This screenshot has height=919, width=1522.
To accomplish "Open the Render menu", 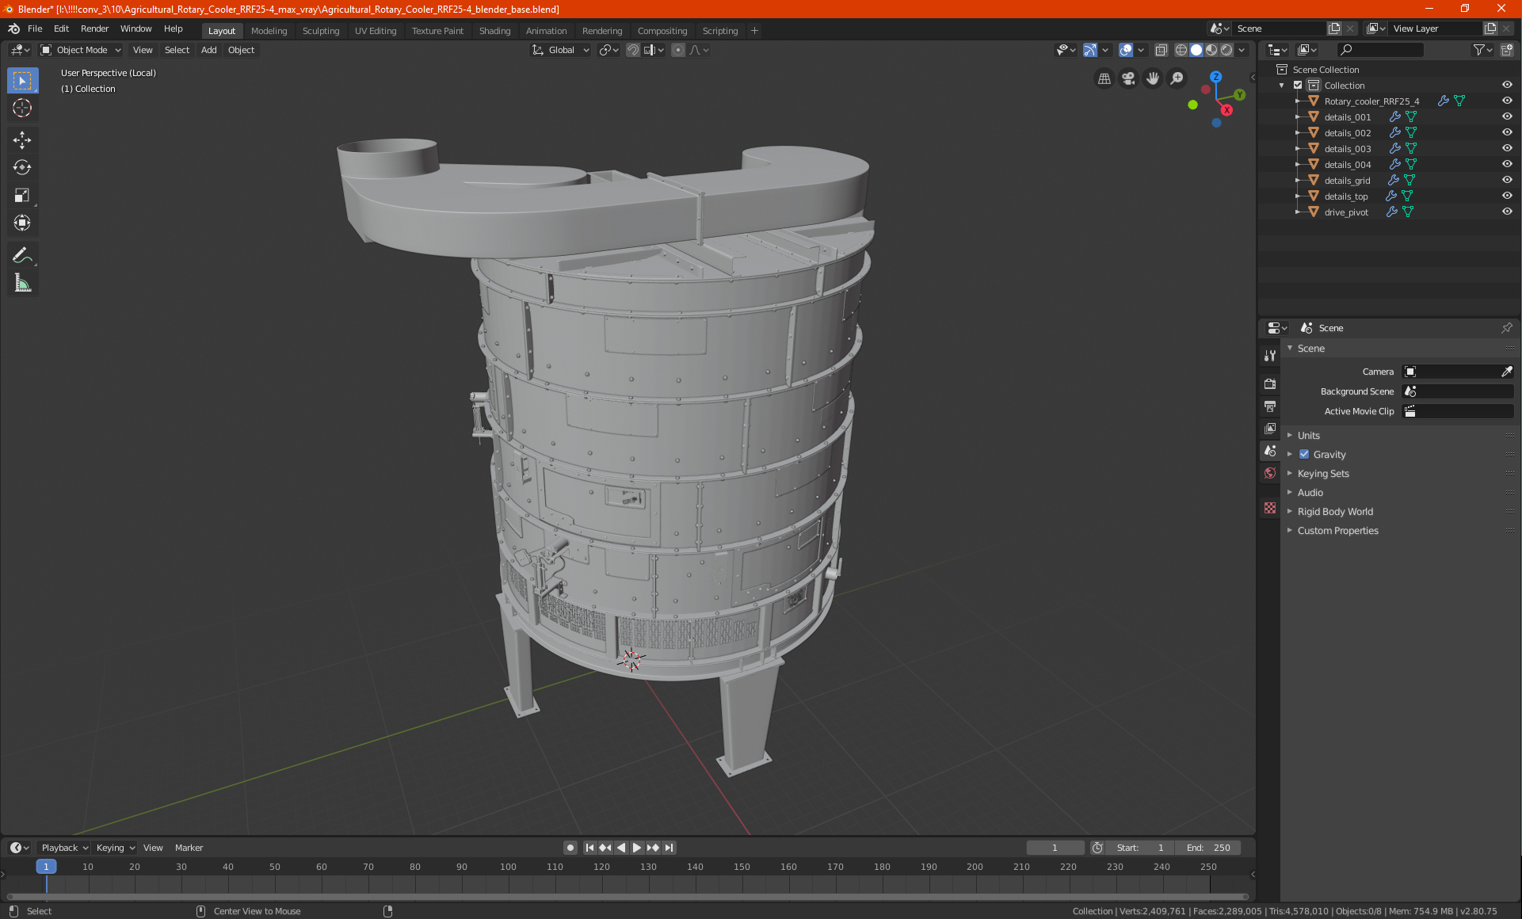I will 94,29.
